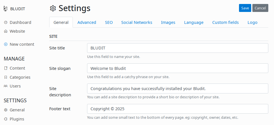Image resolution: width=274 pixels, height=125 pixels.
Task: Click the Dashboard gauge icon
Action: [x=6, y=22]
